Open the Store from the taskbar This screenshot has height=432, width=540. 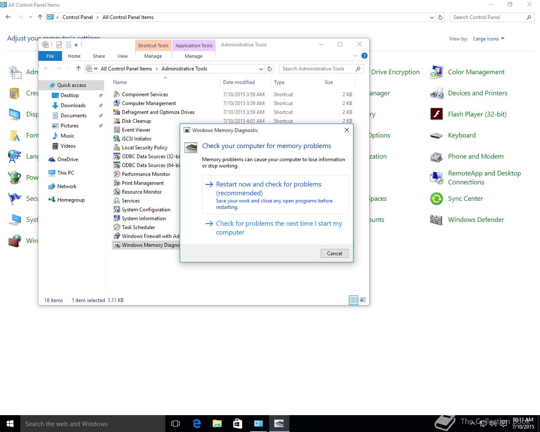click(x=238, y=424)
